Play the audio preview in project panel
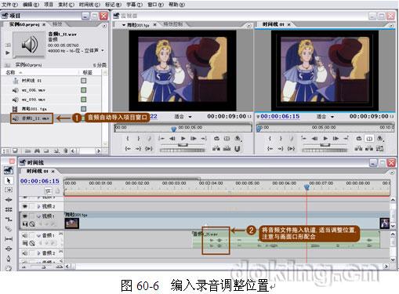This screenshot has width=399, height=294. [8, 53]
